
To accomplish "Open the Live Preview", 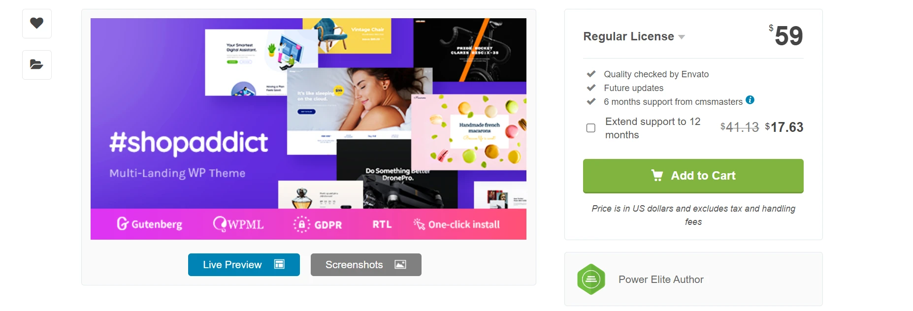I will point(244,265).
